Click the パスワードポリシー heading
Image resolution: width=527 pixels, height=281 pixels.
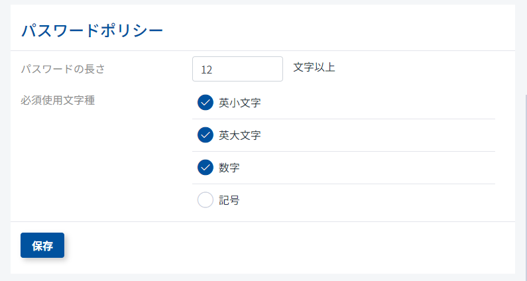click(x=92, y=30)
